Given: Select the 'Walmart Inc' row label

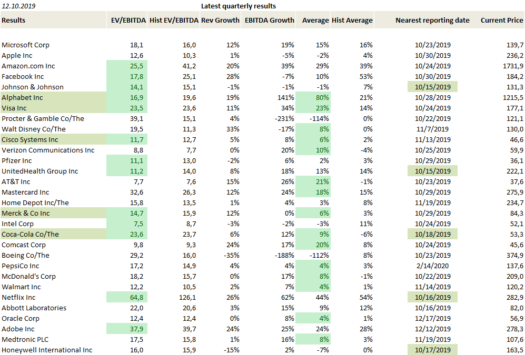Looking at the screenshot, I should coord(21,287).
